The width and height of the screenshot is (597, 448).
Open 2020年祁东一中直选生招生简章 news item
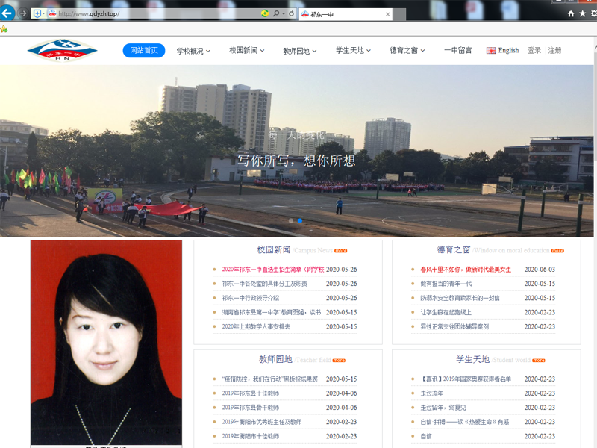pyautogui.click(x=273, y=270)
